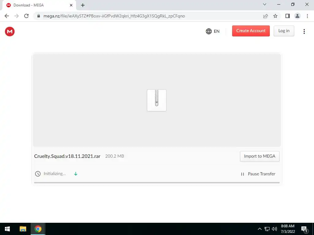Show hidden system tray icons

tap(259, 229)
